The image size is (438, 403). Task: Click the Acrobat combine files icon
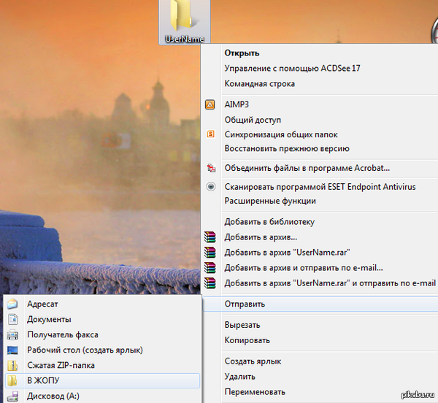point(211,168)
